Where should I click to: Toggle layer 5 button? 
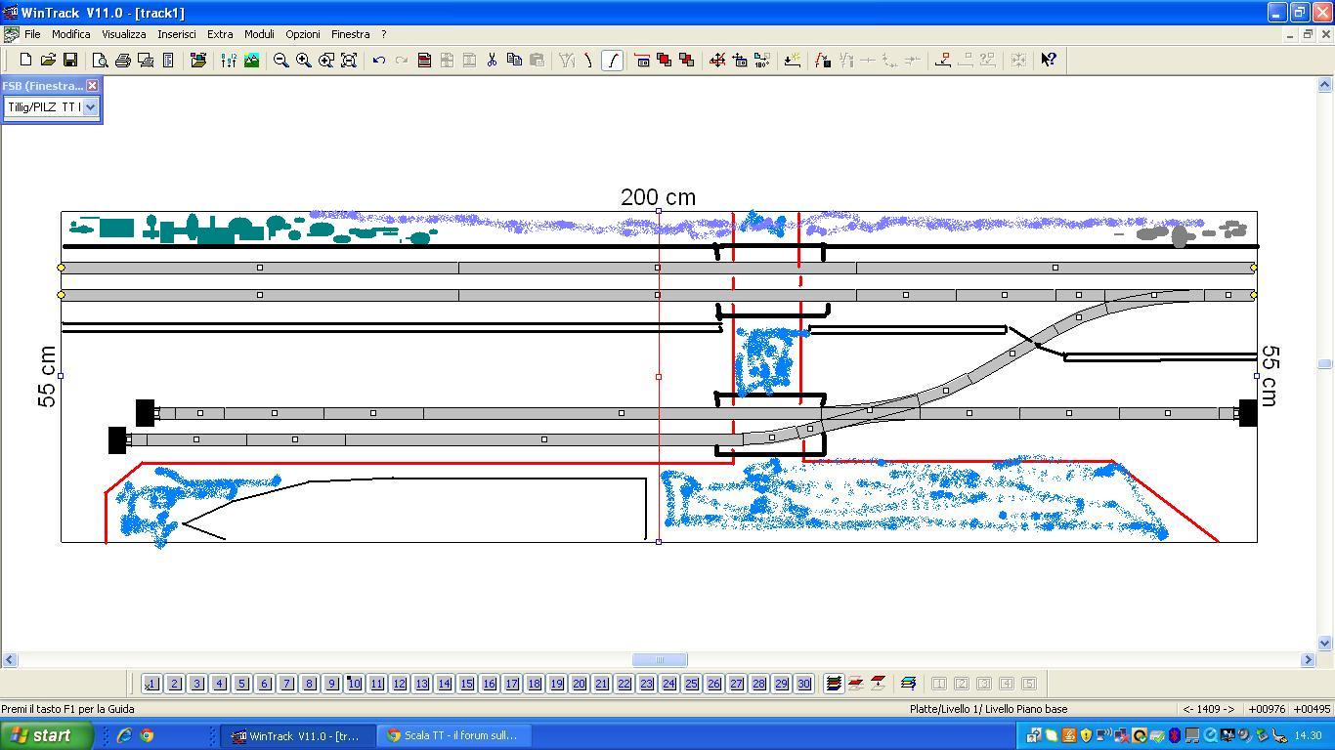coord(241,684)
